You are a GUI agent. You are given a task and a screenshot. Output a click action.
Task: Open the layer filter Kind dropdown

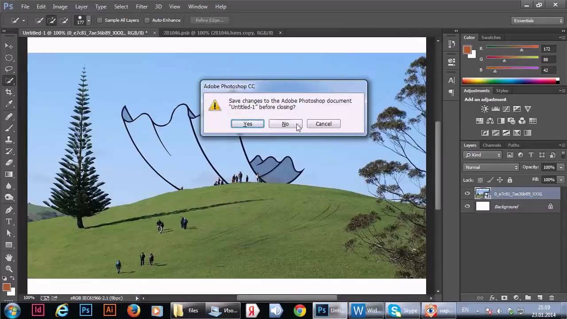click(482, 155)
